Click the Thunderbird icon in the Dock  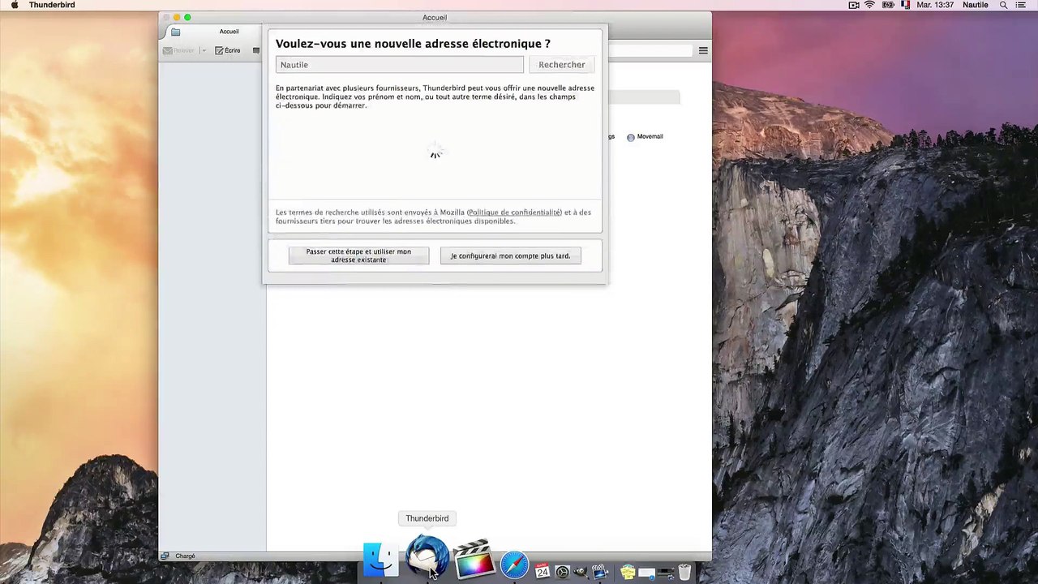[427, 557]
